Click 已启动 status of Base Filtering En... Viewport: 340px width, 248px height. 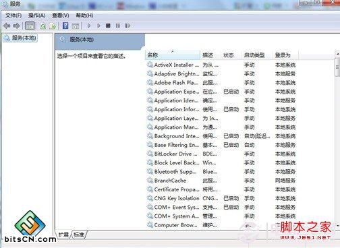(x=231, y=145)
